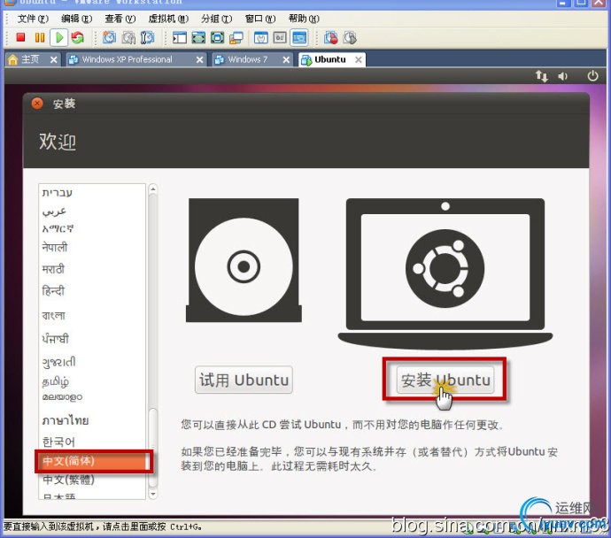The width and height of the screenshot is (611, 538).
Task: Click the Suspend pause toolbar icon
Action: point(40,37)
